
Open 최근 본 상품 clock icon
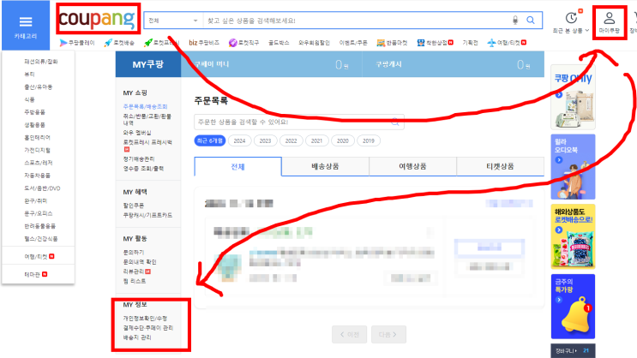[571, 18]
